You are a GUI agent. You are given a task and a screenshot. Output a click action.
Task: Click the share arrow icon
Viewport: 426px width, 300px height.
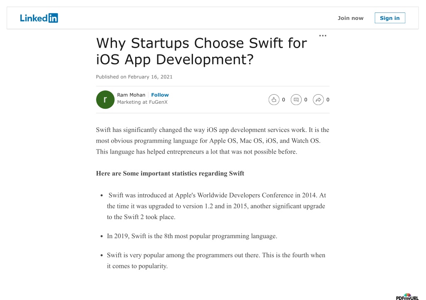coord(318,100)
